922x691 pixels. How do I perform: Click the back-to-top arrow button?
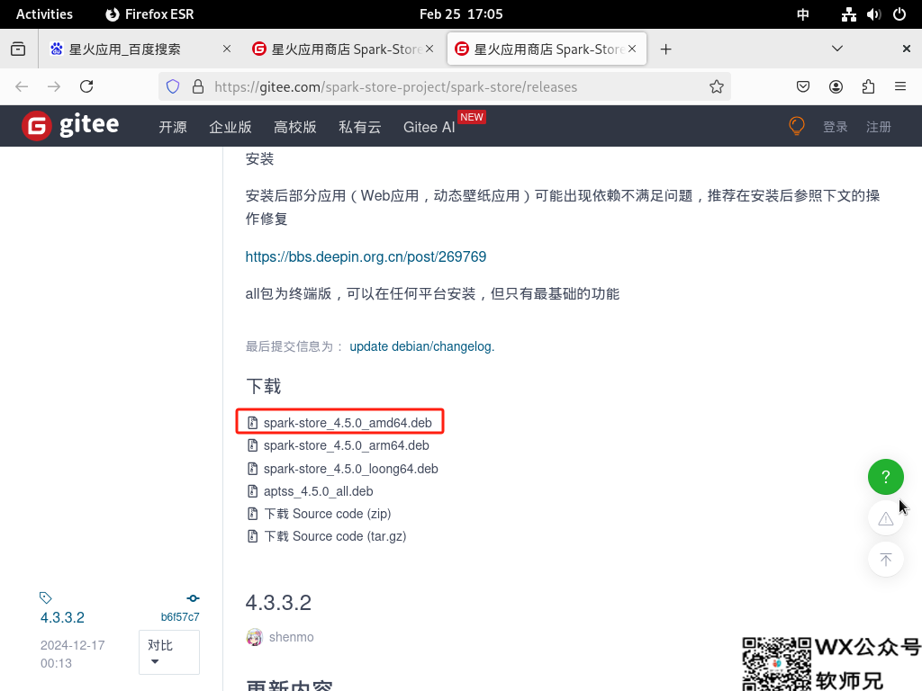point(886,560)
